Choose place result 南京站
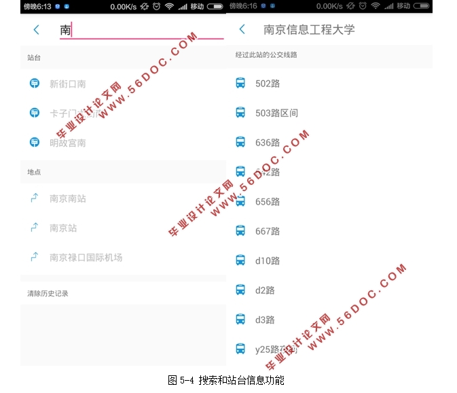The width and height of the screenshot is (457, 393). coord(63,228)
